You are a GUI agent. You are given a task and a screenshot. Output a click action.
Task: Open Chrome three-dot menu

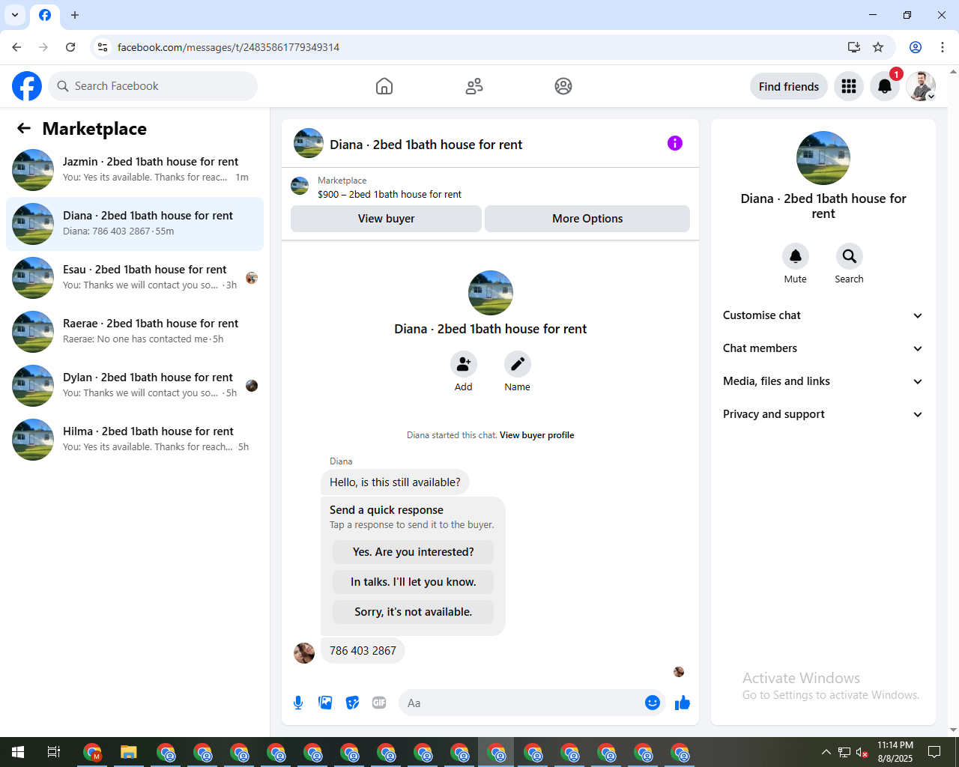(943, 47)
